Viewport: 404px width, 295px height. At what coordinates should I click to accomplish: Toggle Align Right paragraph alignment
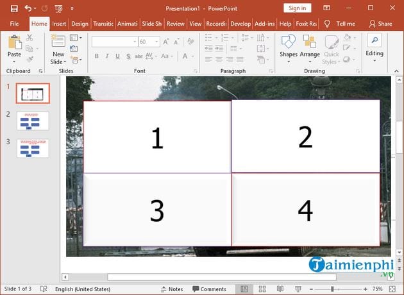pyautogui.click(x=230, y=60)
